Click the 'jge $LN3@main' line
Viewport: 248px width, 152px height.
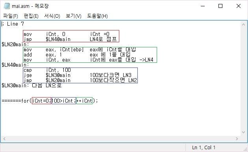(47, 75)
